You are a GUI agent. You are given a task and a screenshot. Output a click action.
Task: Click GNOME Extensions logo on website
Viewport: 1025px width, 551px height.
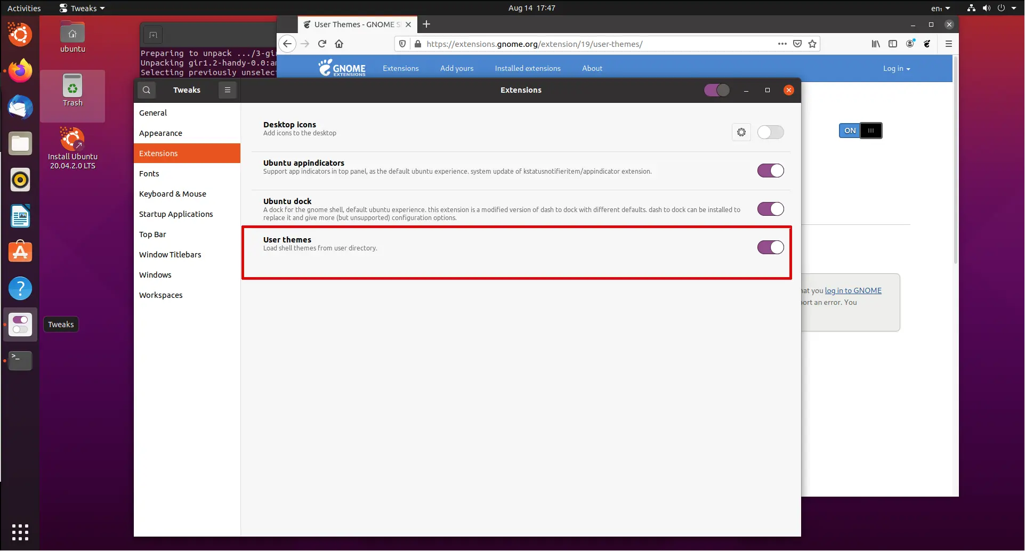342,68
